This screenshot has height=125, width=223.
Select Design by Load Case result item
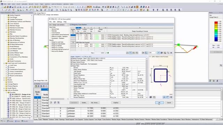point(57,42)
